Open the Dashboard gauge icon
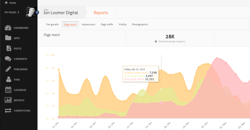 tap(8, 28)
